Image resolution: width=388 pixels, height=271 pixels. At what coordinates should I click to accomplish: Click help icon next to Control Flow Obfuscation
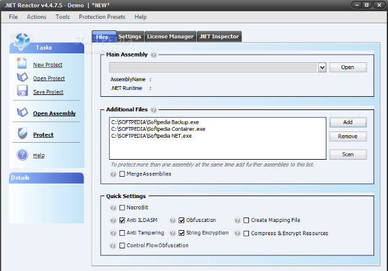113,245
